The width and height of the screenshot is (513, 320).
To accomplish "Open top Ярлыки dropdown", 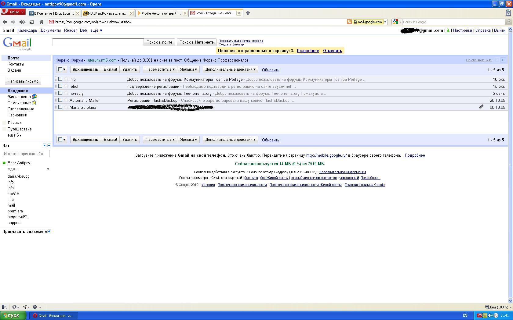I will 188,69.
